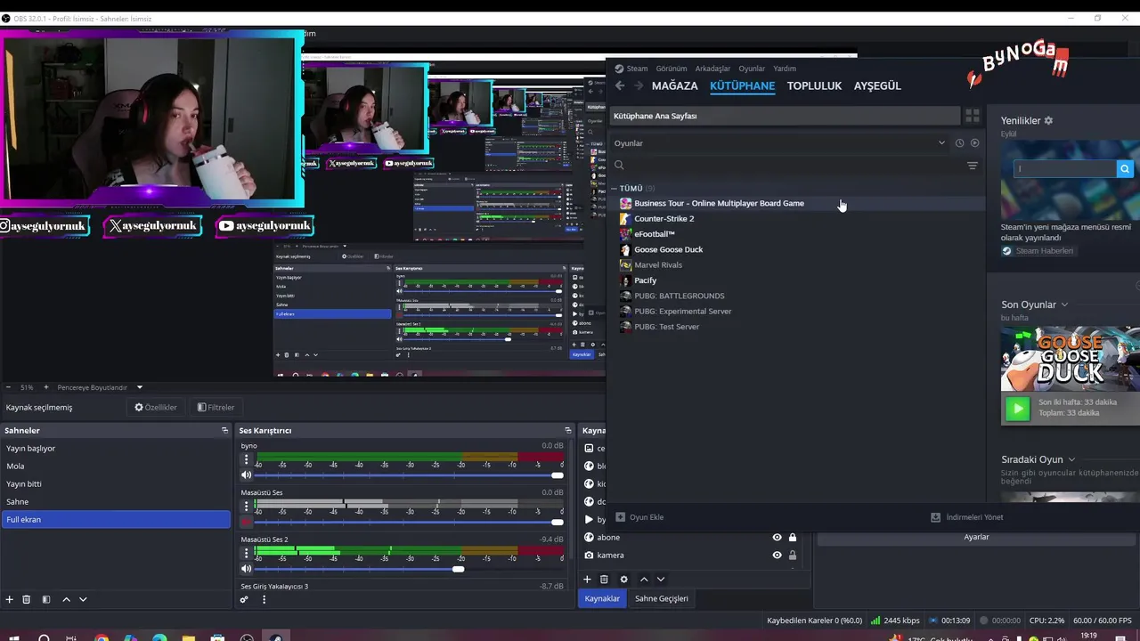1140x641 pixels.
Task: Click blue search button in Steam overlay
Action: coord(1125,168)
